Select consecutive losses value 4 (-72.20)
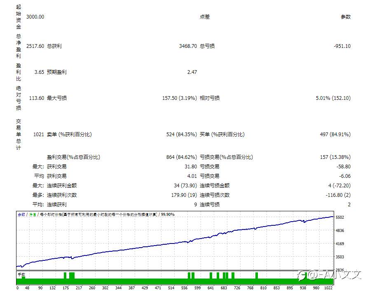This screenshot has height=293, width=365. [x=339, y=186]
